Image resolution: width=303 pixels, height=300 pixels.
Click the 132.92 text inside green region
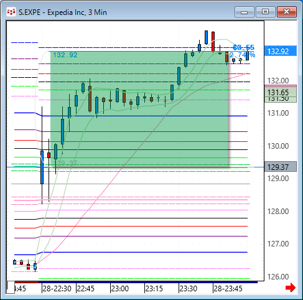[x=65, y=55]
